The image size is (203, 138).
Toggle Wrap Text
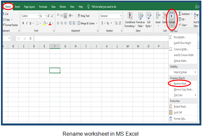coord(84,16)
